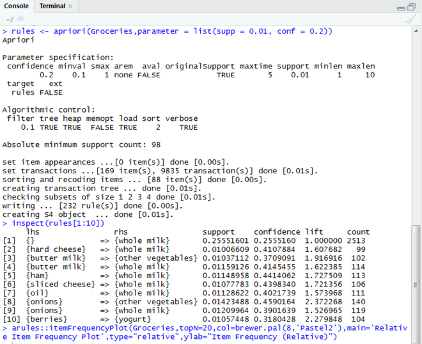The image size is (422, 344).
Task: Click the {sliced cheese} rule row
Action: (184, 285)
